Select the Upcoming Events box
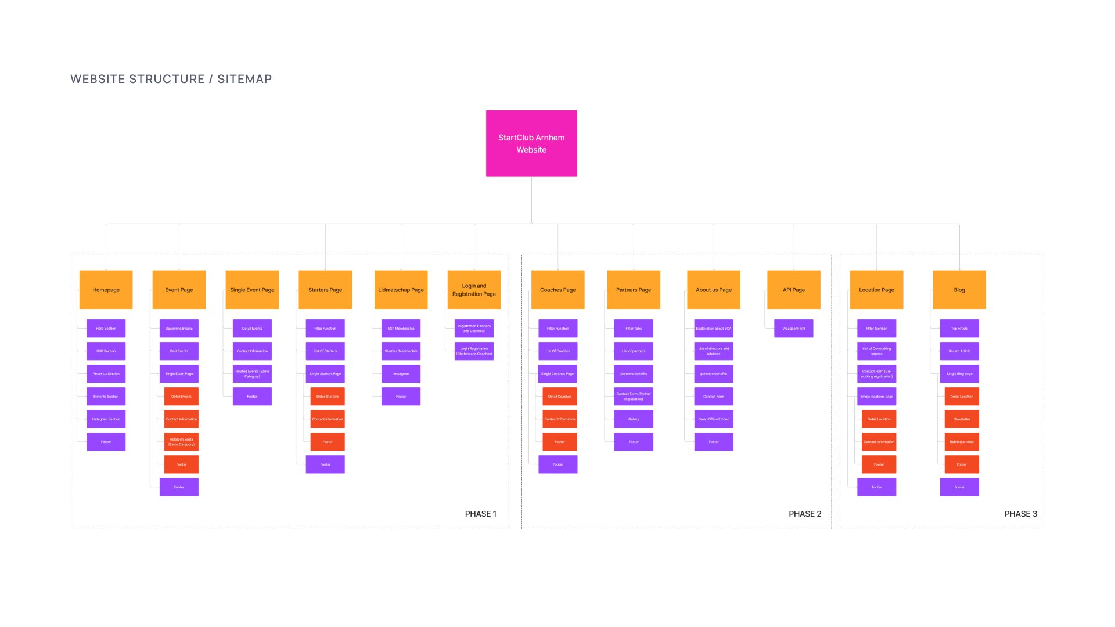Viewport: 1115px width, 627px height. (179, 329)
